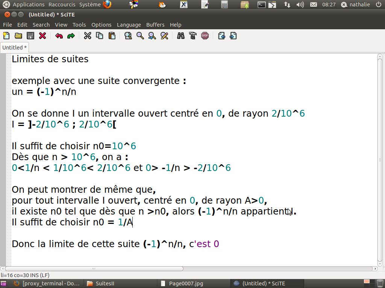
Task: Select the Untitled * document tab
Action: pyautogui.click(x=14, y=48)
